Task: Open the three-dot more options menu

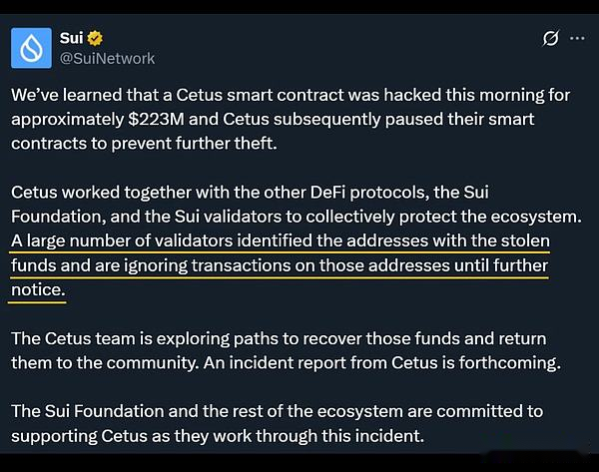Action: [x=577, y=38]
